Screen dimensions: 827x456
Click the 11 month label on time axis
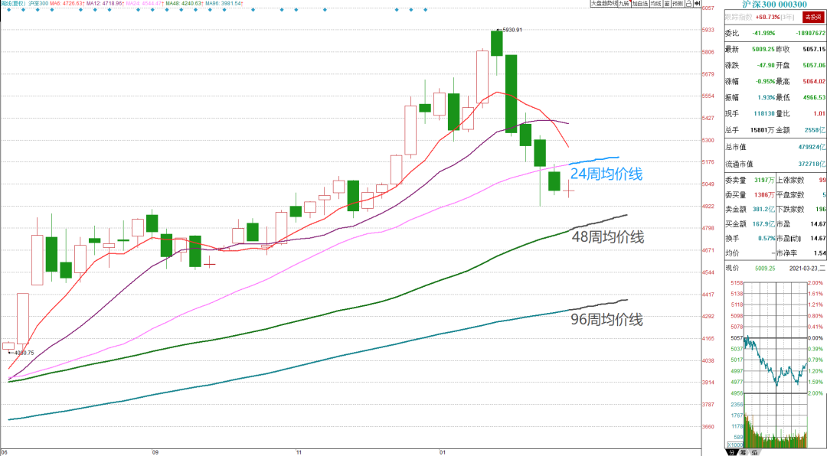pos(299,452)
